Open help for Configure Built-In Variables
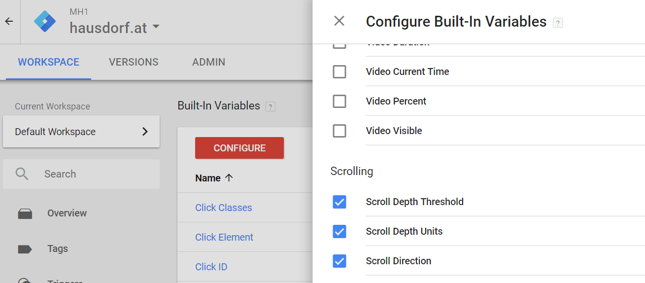645x283 pixels. [x=558, y=23]
